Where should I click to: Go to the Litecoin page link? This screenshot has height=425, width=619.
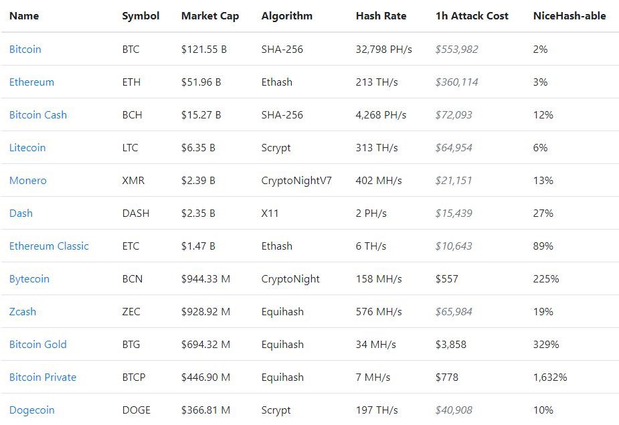point(27,148)
